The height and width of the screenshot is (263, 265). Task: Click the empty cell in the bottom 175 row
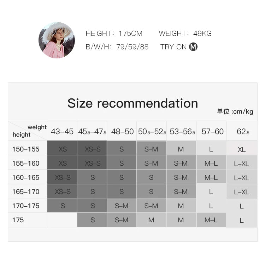[x=62, y=220]
